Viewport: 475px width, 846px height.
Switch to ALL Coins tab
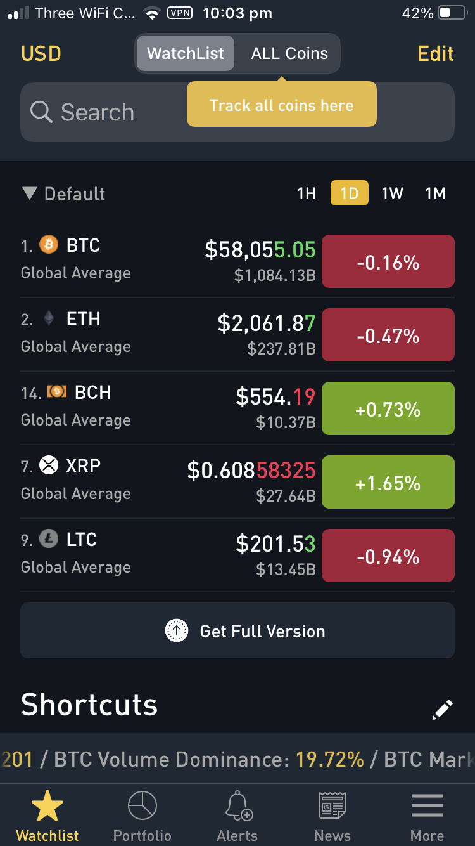[x=289, y=53]
